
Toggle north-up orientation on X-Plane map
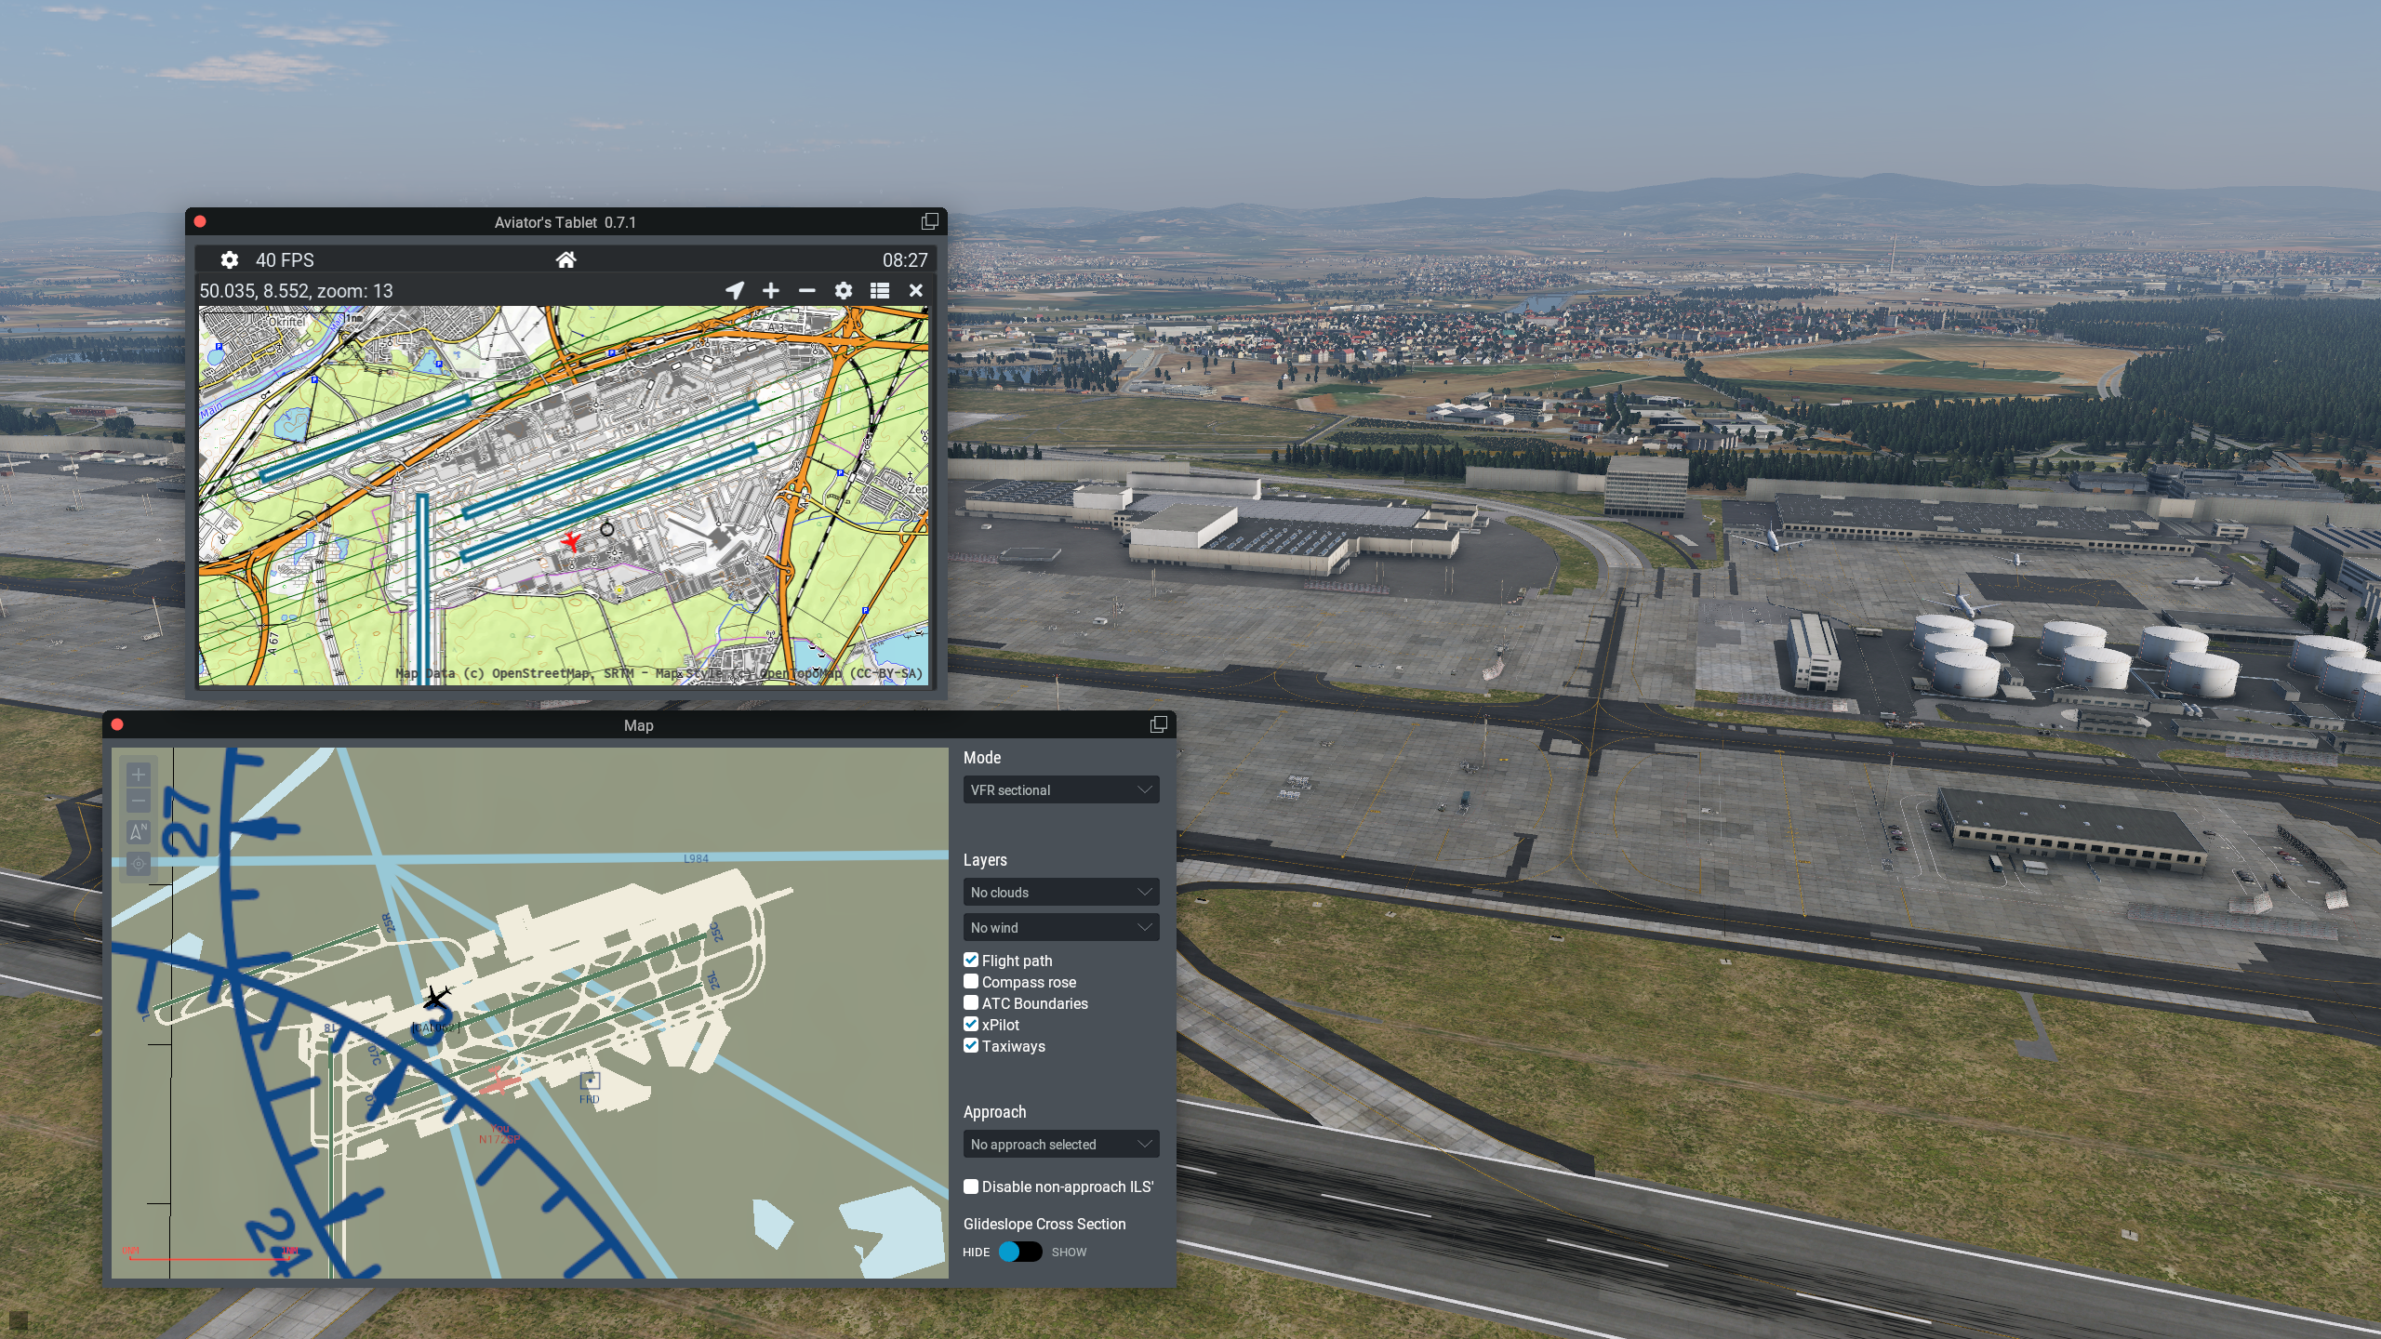(x=139, y=831)
